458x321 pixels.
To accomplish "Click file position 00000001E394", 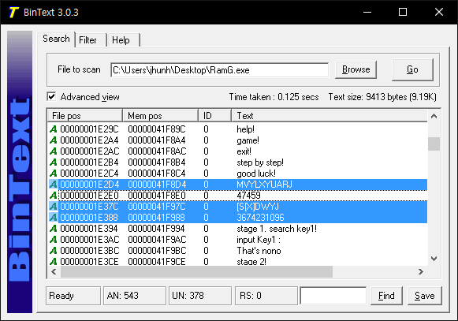I will pos(89,229).
